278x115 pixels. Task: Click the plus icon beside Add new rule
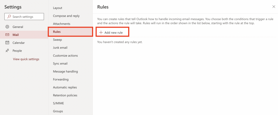tap(101, 33)
